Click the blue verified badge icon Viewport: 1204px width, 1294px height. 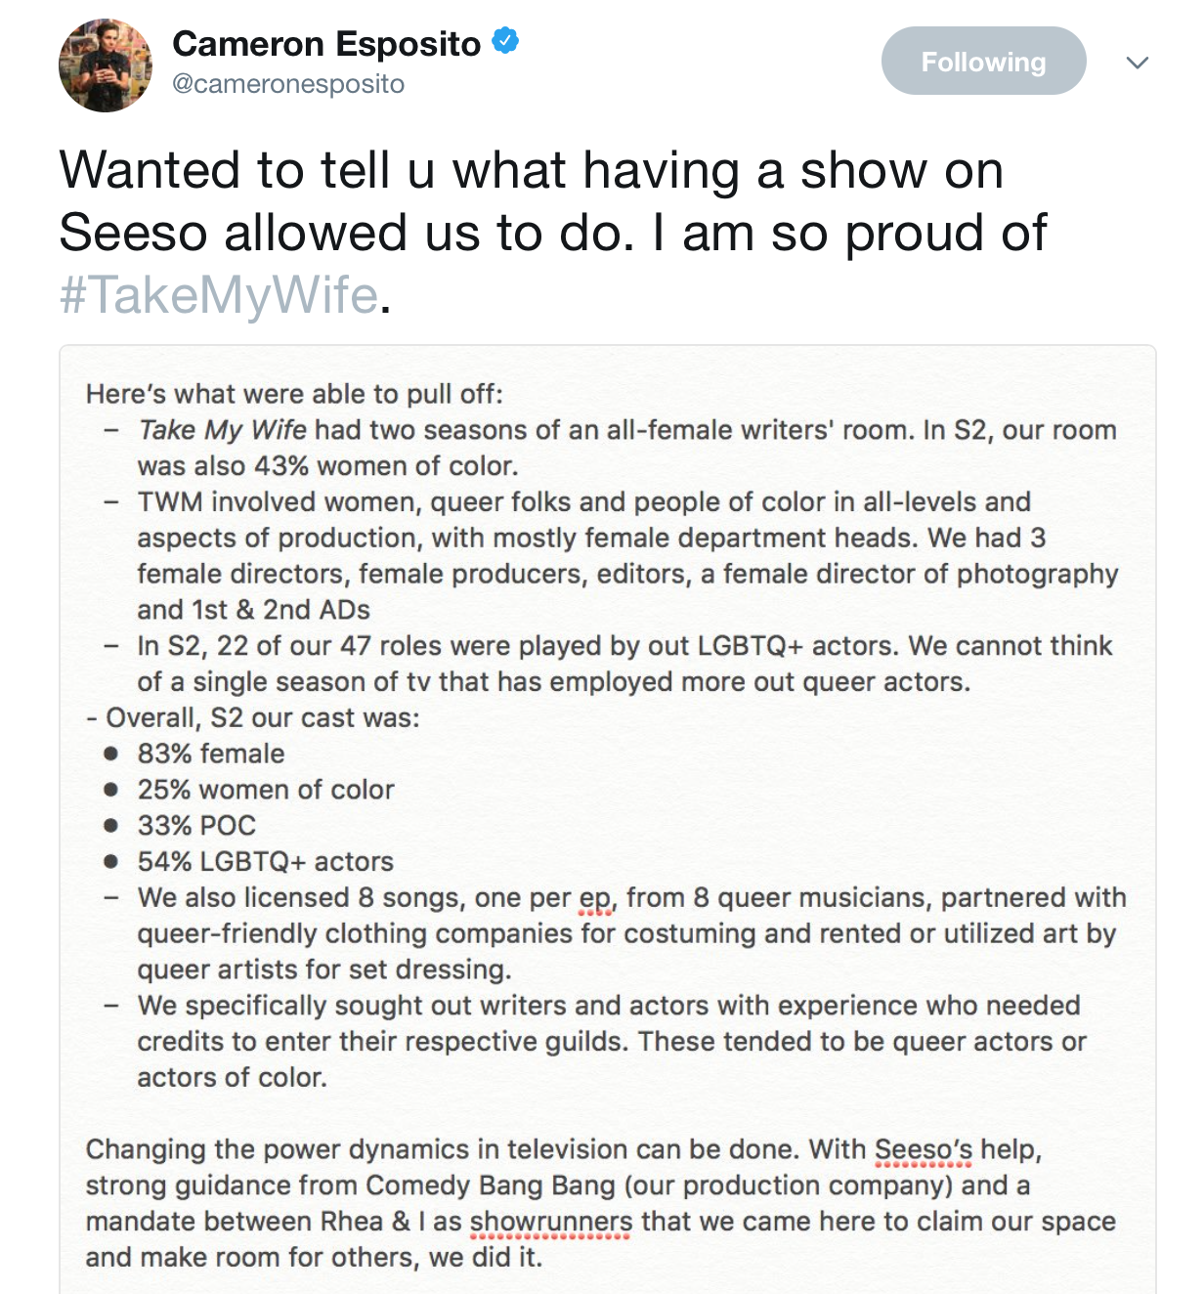(505, 42)
